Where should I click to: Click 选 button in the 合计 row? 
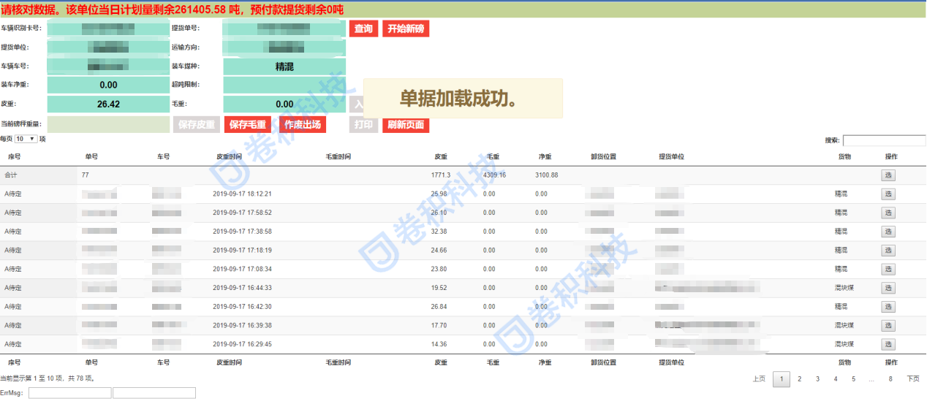(888, 175)
